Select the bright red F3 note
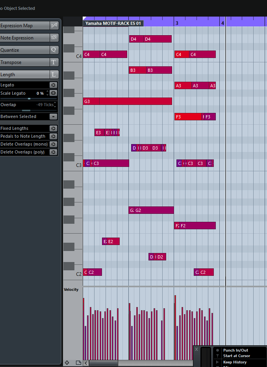 coord(188,117)
